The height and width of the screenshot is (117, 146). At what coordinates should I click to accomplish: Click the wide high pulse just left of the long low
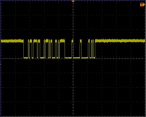(x=62, y=41)
